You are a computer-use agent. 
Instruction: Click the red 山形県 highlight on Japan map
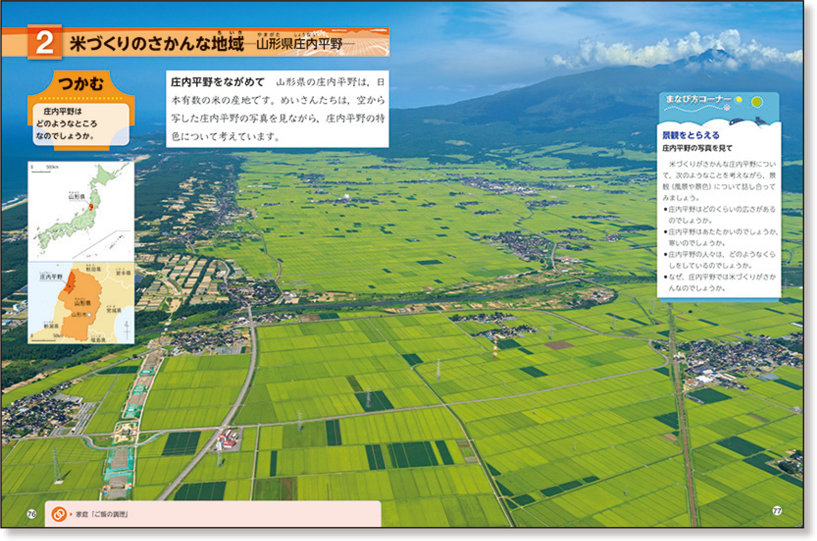coord(92,206)
